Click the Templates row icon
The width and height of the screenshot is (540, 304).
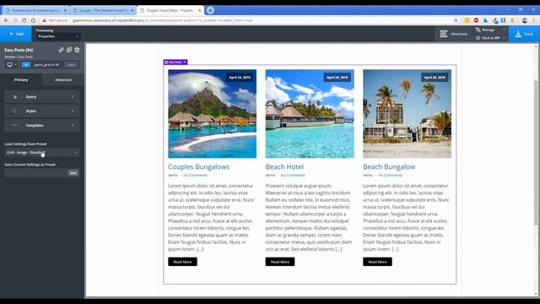[x=15, y=125]
